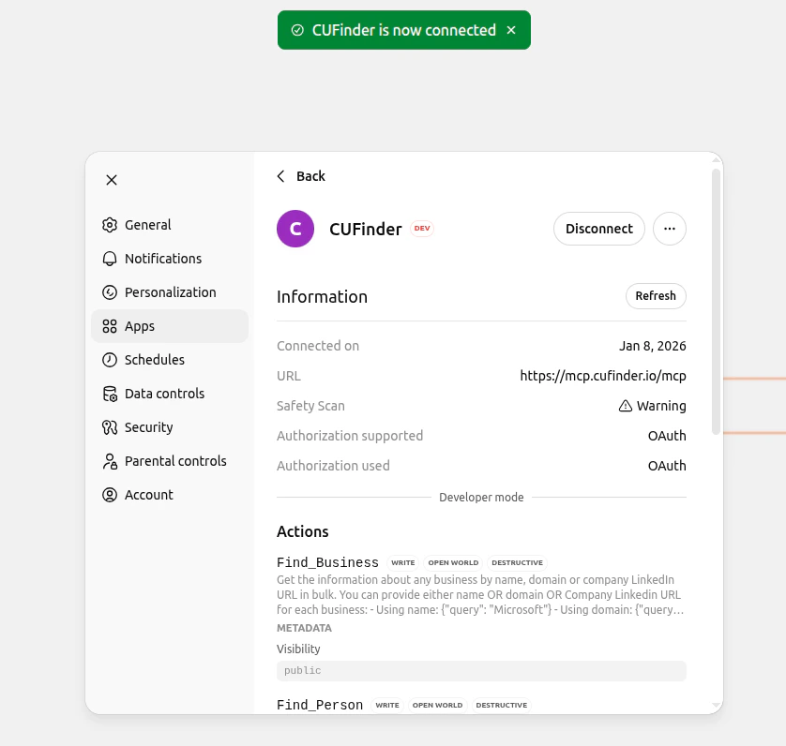Screen dimensions: 786x746
Task: Open Account settings
Action: pos(170,495)
